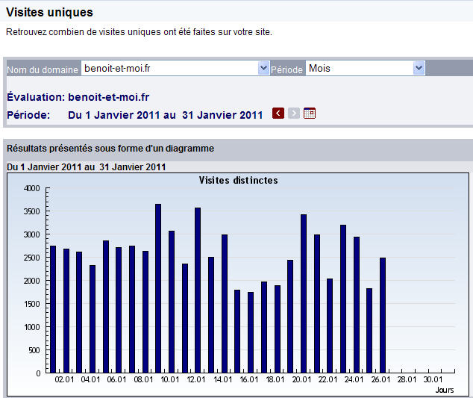
Task: Click the Évaluation: benoit-et-moi.fr text
Action: point(78,97)
